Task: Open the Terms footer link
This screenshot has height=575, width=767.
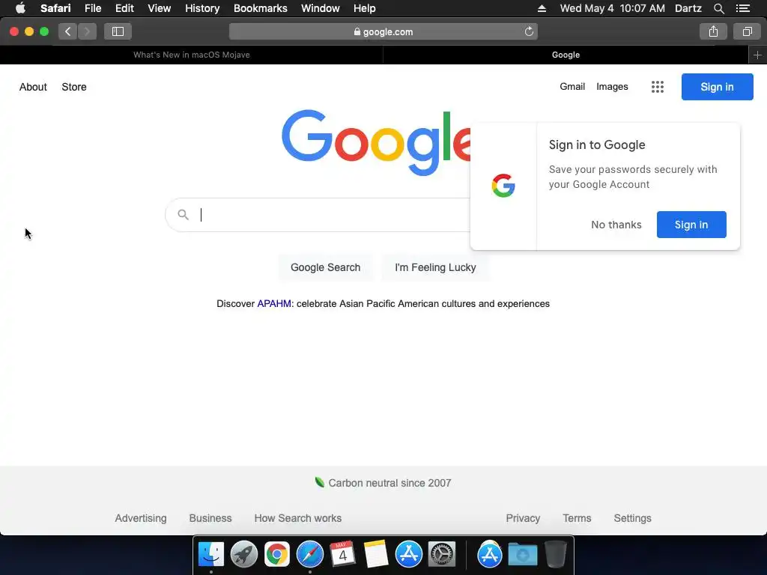Action: click(x=577, y=518)
